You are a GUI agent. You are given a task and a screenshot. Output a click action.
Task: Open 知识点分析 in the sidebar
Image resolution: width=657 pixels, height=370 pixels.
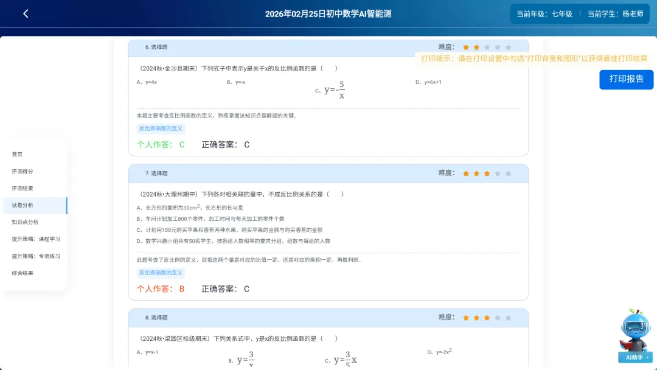(25, 222)
